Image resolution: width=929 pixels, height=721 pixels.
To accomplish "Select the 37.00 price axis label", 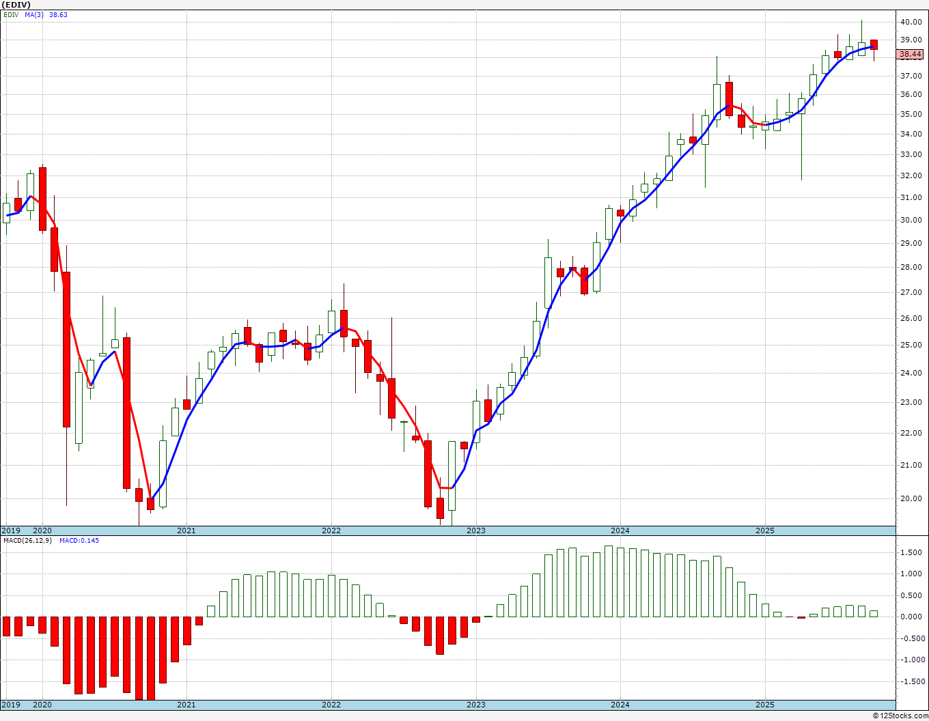I will pos(911,76).
